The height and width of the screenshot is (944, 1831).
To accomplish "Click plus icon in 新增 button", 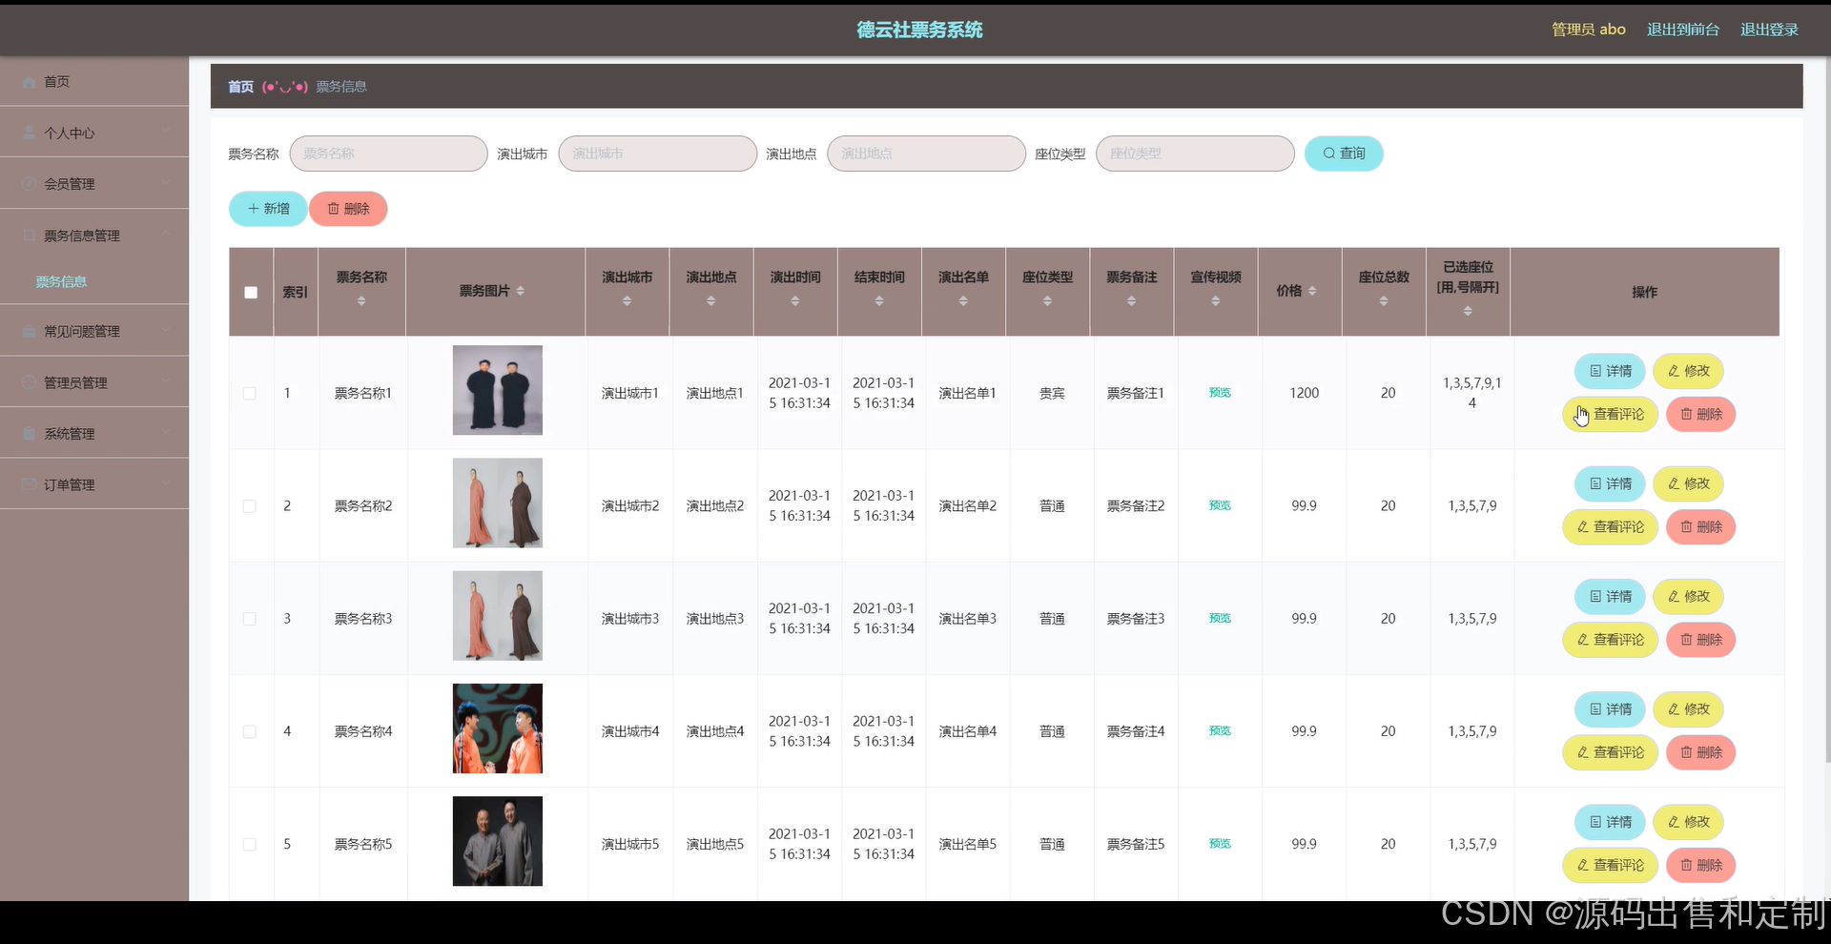I will 253,209.
